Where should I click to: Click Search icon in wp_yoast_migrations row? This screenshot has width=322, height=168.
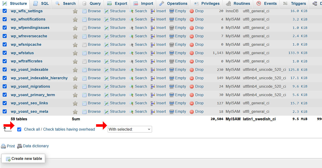coord(131,87)
